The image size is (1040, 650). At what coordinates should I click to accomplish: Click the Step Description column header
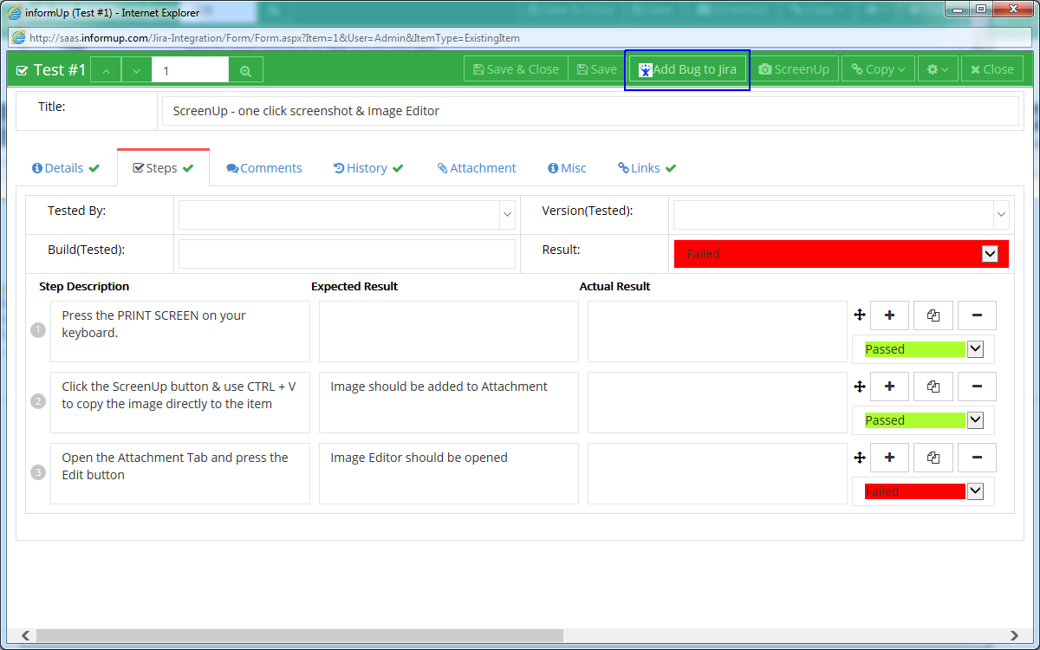pyautogui.click(x=84, y=286)
